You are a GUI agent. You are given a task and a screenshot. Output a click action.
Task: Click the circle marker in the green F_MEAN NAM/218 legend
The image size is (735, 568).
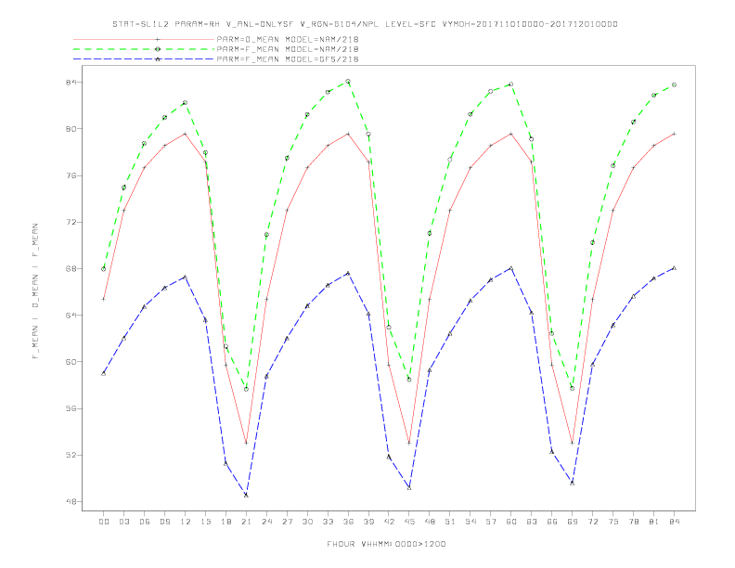(x=158, y=49)
